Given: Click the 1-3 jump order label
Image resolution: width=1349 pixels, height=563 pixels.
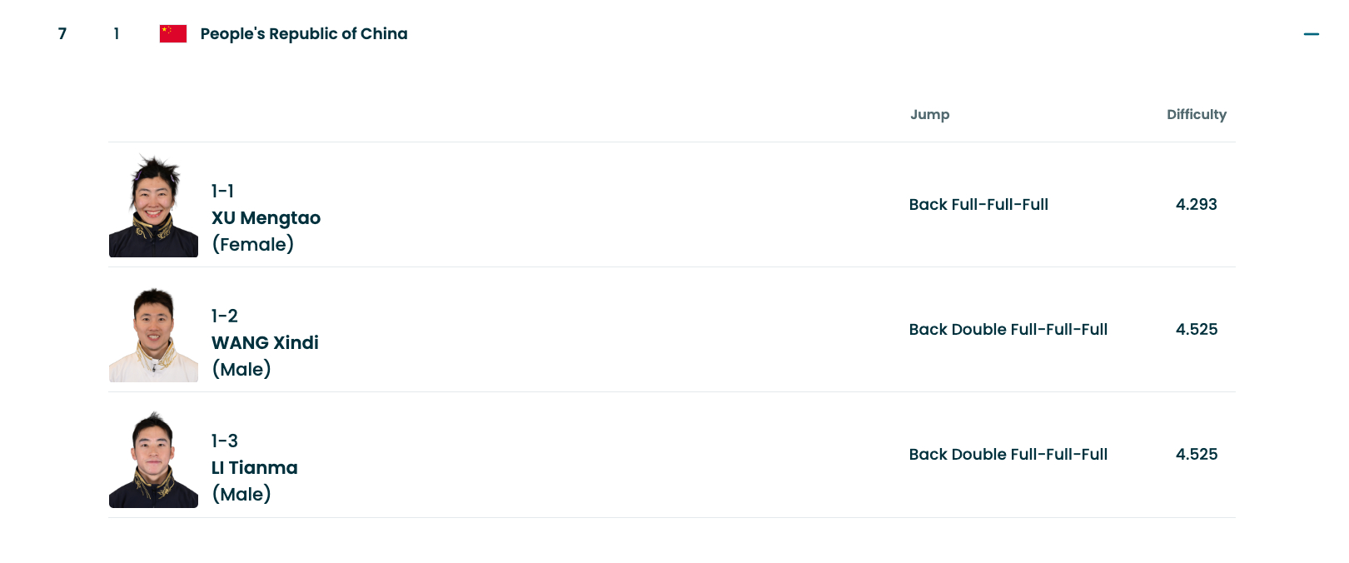Looking at the screenshot, I should [224, 441].
